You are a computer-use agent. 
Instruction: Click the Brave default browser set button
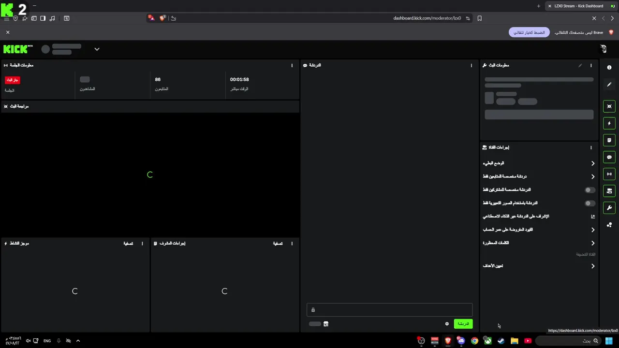(x=529, y=32)
